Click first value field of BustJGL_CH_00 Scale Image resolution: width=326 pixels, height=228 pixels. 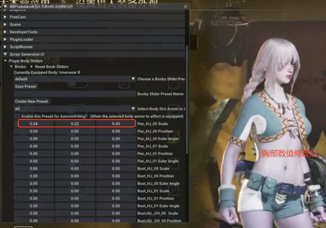click(x=34, y=213)
